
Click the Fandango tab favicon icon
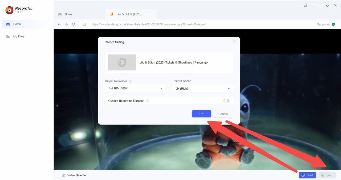pos(112,14)
